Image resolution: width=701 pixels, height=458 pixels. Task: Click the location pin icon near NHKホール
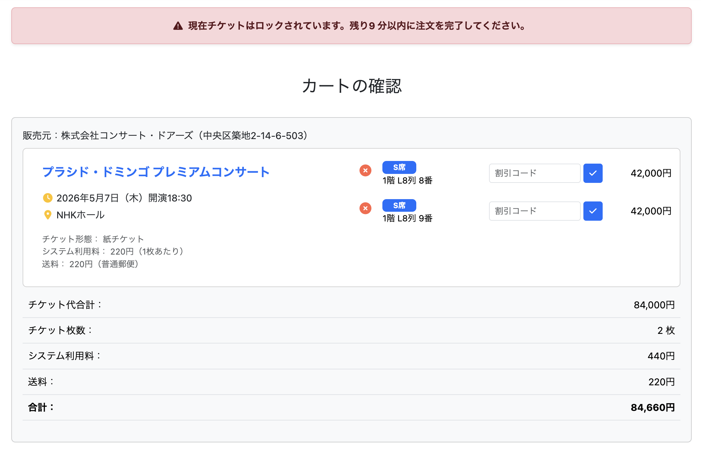coord(48,214)
